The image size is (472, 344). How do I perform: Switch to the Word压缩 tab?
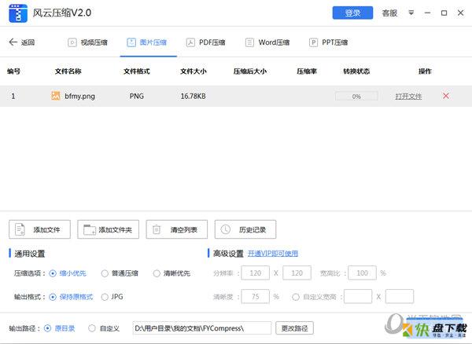(267, 42)
